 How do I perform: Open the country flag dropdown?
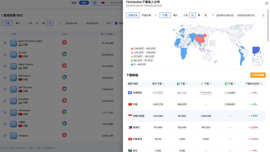point(104,2)
